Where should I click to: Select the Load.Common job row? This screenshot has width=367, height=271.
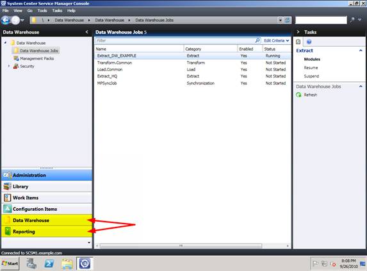[193, 69]
